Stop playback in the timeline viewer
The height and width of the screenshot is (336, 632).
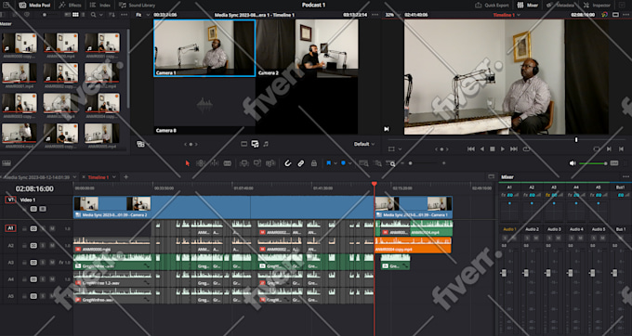pos(493,149)
